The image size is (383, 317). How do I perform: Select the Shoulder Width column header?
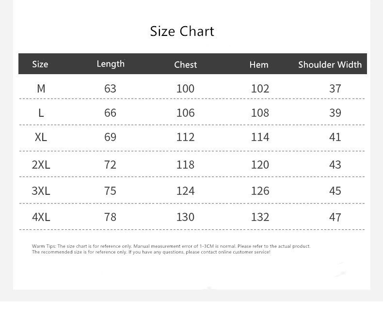[330, 64]
